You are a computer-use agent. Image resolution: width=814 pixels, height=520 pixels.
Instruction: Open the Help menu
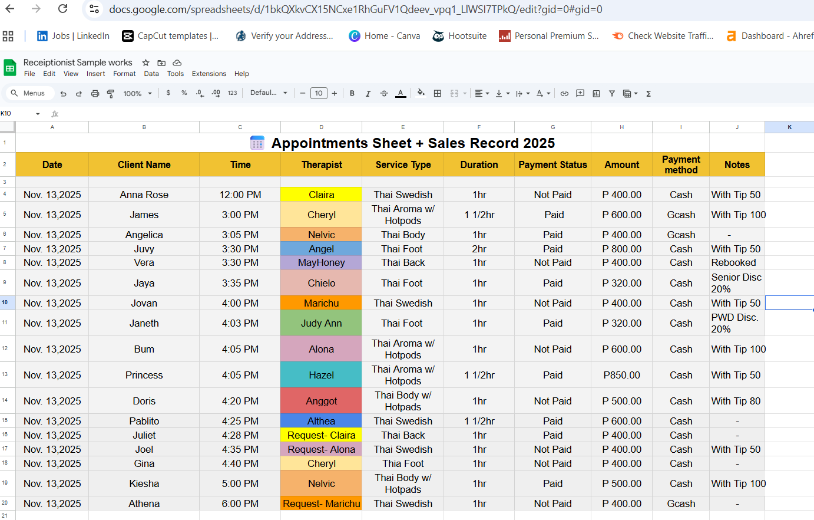(241, 74)
